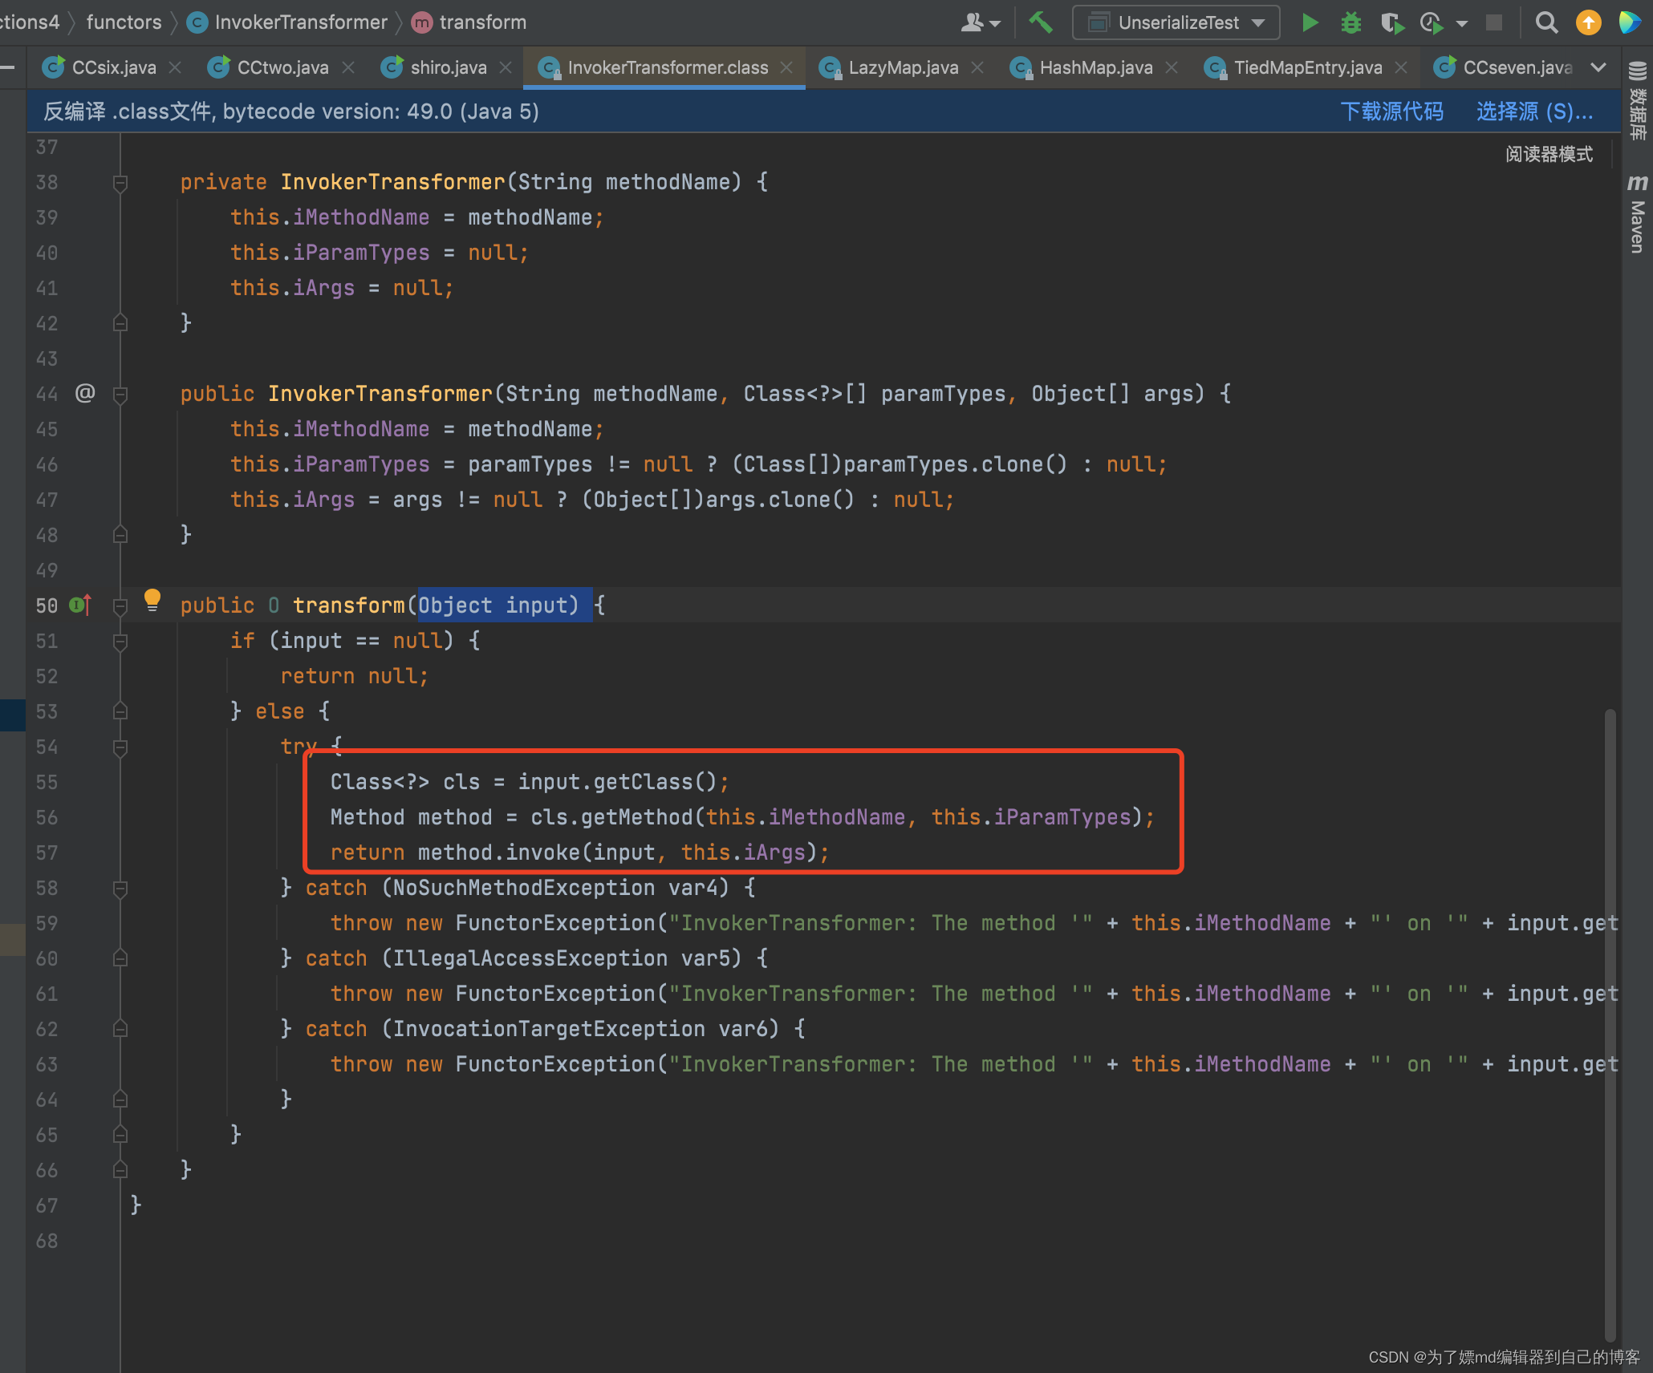1653x1373 pixels.
Task: Click FunctorException on line 59
Action: 555,923
